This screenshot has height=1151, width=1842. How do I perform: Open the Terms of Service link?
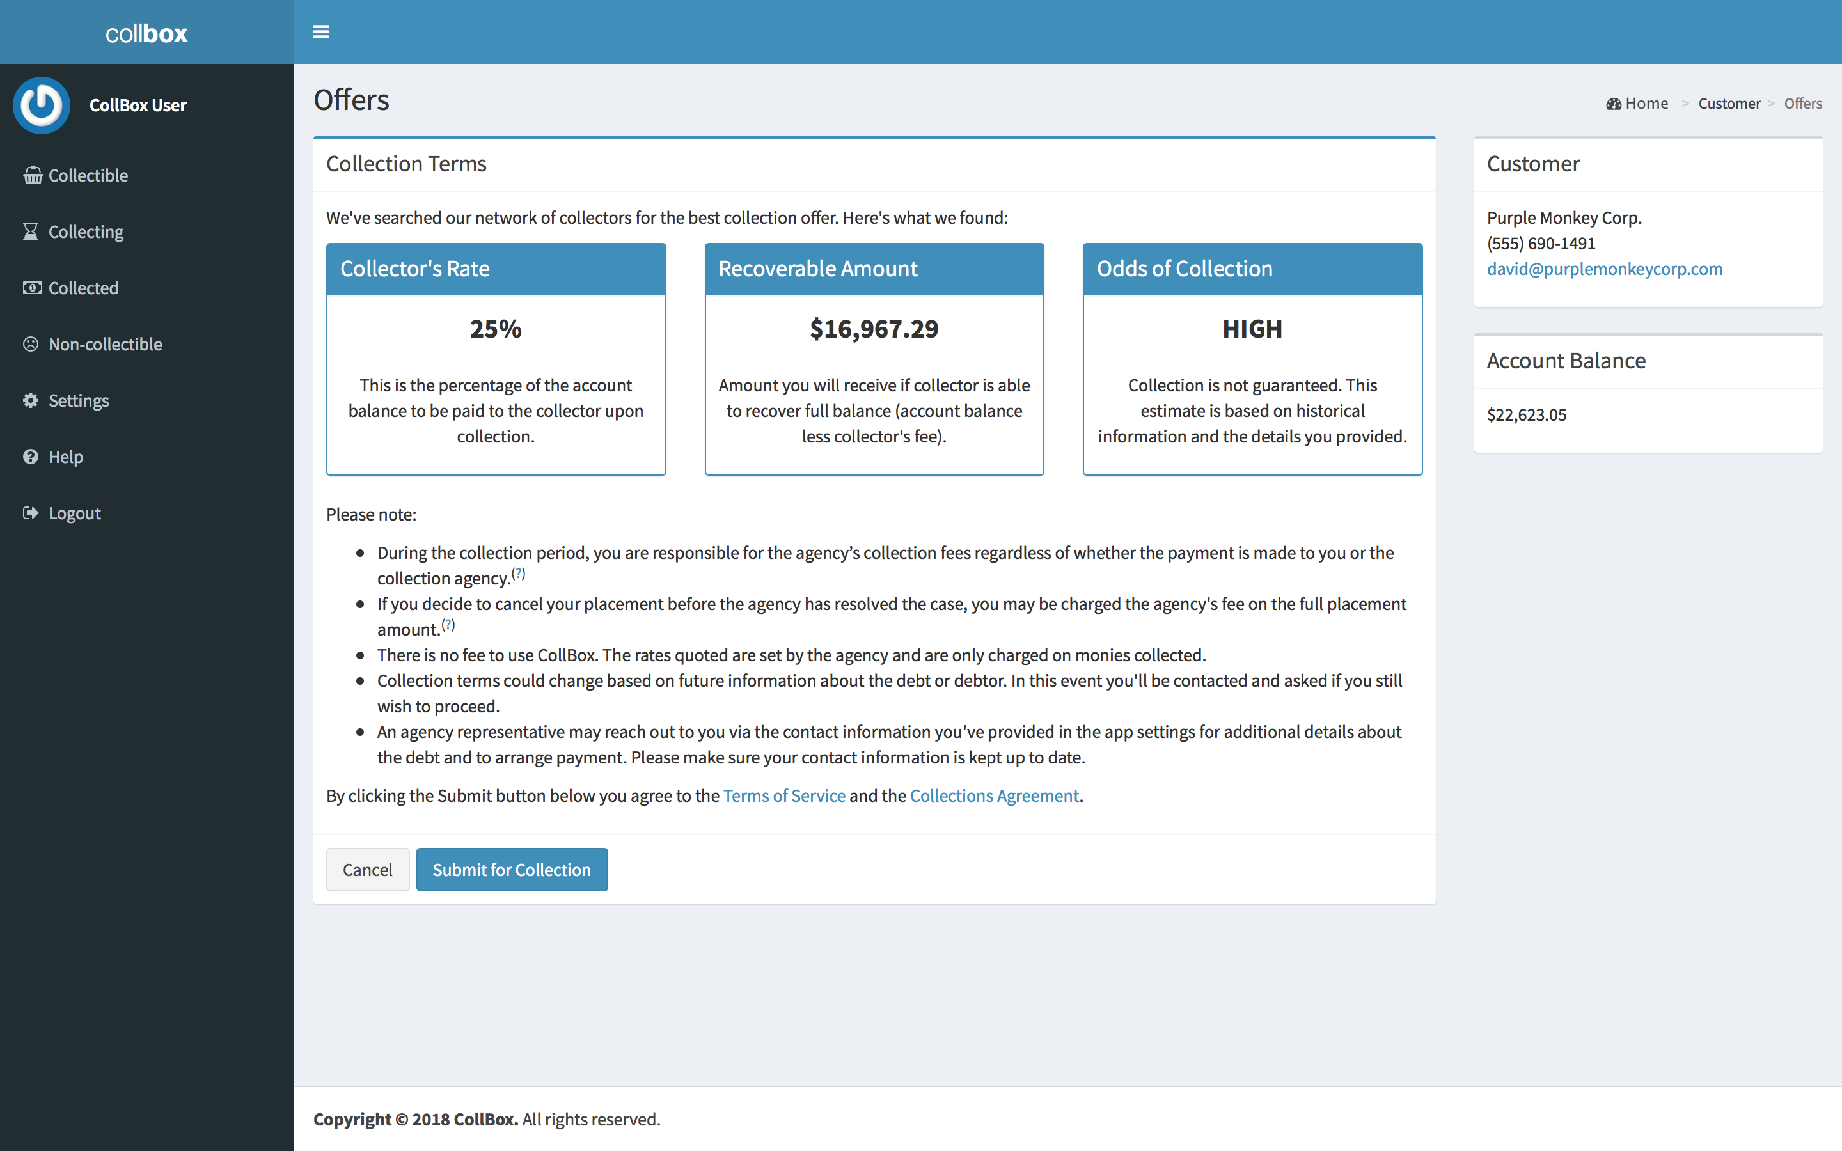click(x=784, y=795)
